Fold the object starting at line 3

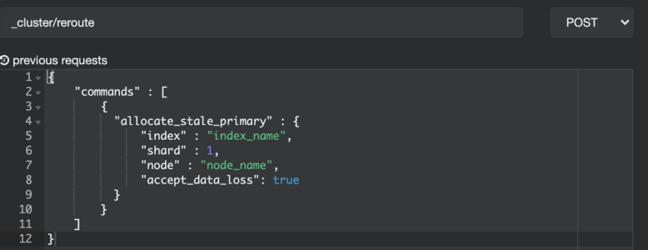38,107
